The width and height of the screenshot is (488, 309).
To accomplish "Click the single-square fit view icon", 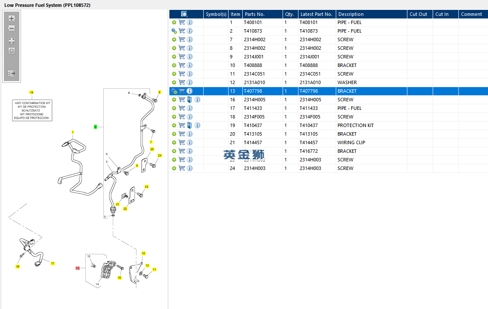I will coord(12,51).
